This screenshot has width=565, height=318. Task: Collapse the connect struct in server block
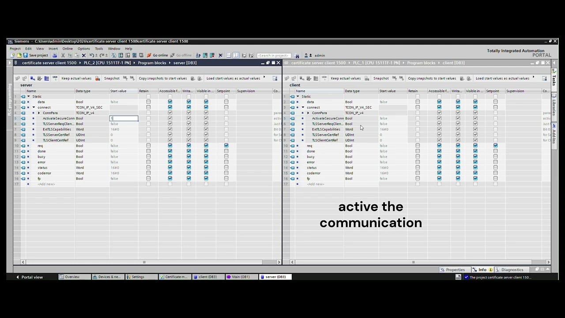point(34,107)
